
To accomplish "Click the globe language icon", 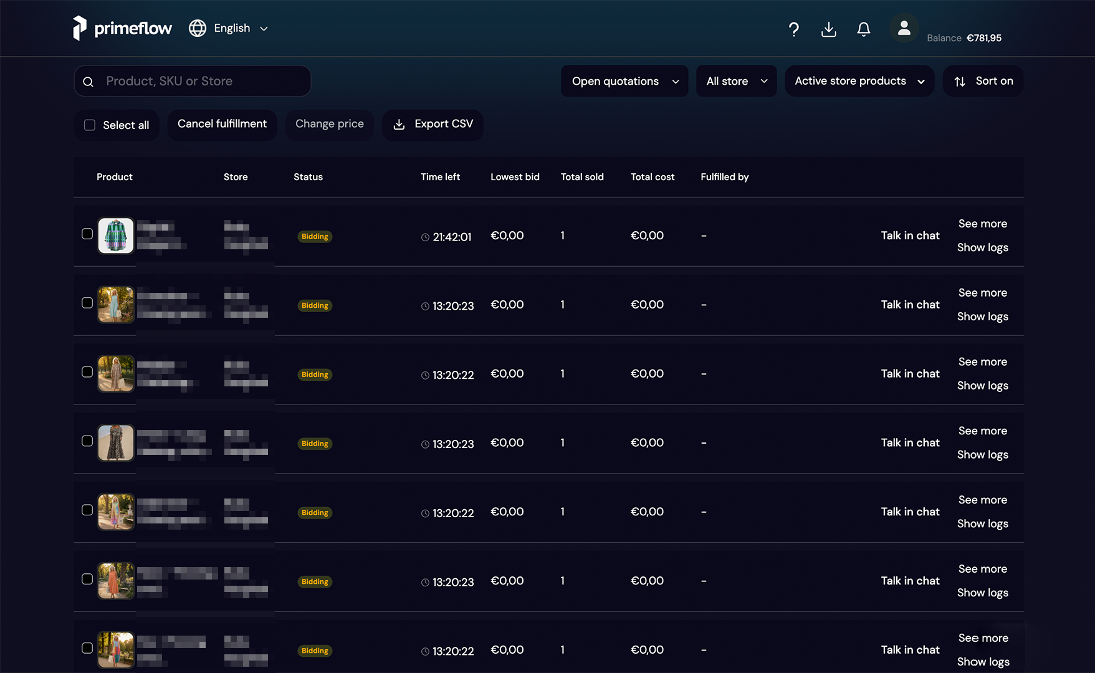I will pos(198,28).
